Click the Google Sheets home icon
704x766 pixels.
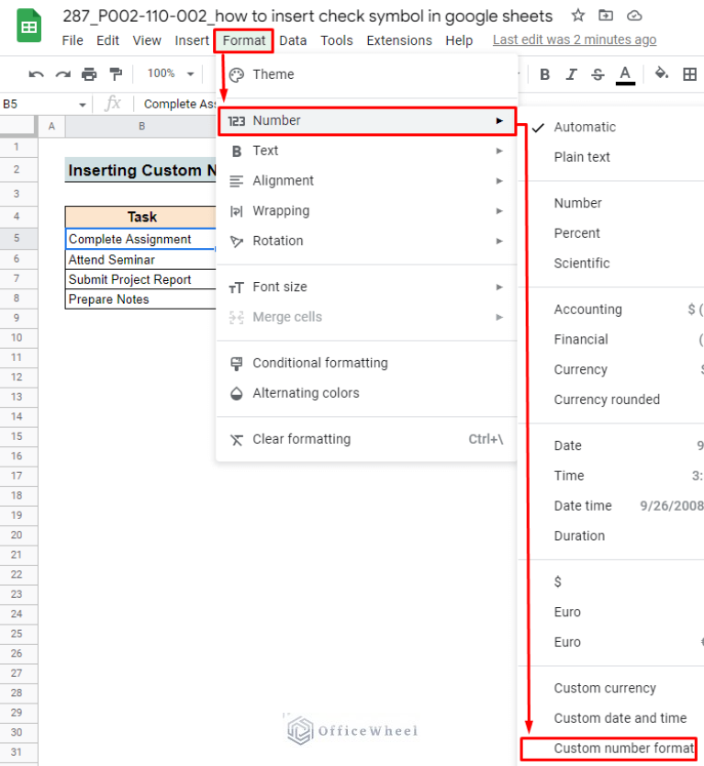pos(28,25)
